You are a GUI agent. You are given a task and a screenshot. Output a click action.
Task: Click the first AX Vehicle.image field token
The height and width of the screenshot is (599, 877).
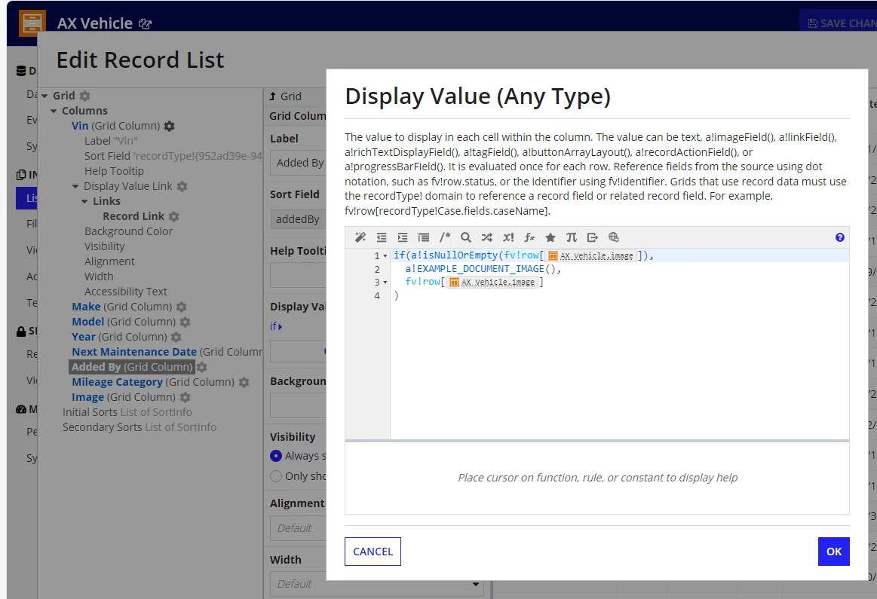tap(591, 256)
